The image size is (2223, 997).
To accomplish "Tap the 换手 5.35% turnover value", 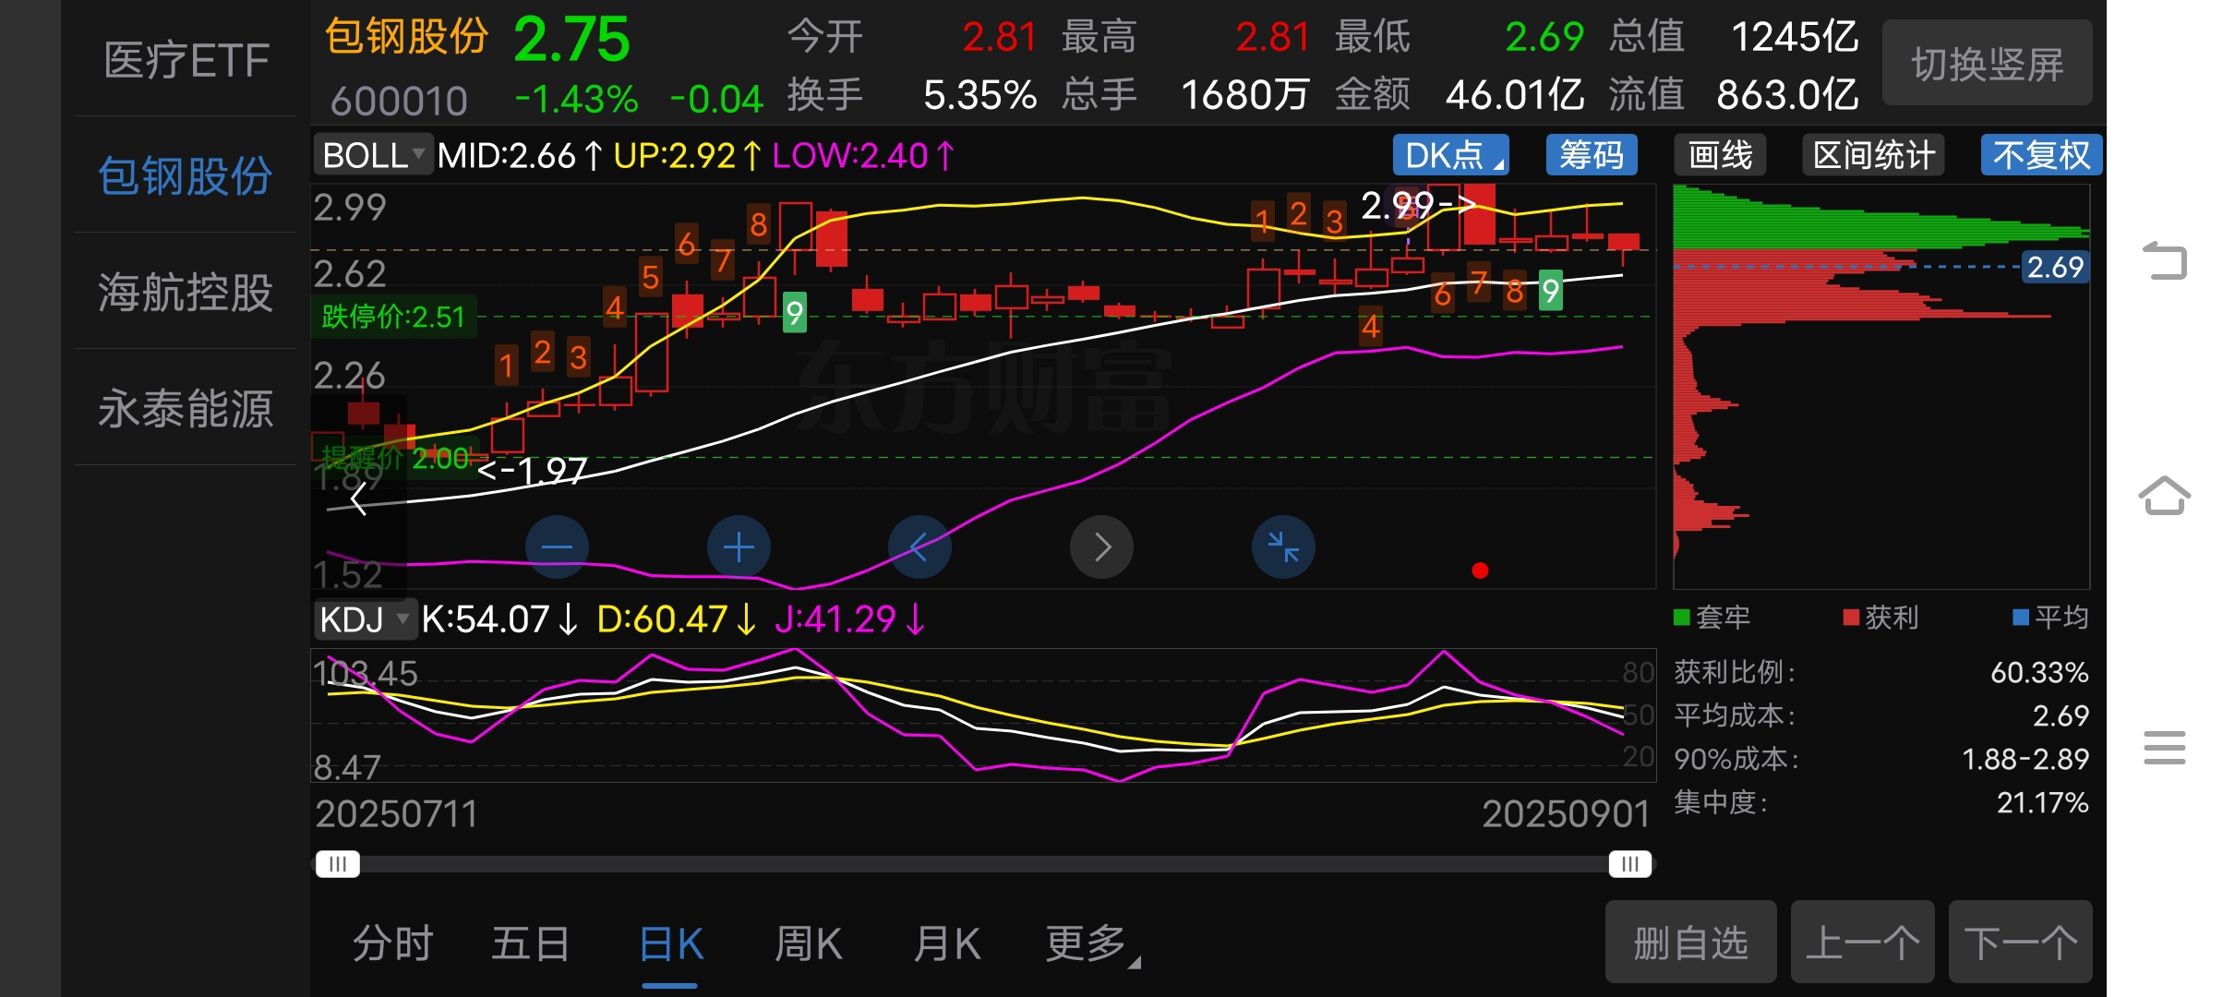I will [x=979, y=95].
